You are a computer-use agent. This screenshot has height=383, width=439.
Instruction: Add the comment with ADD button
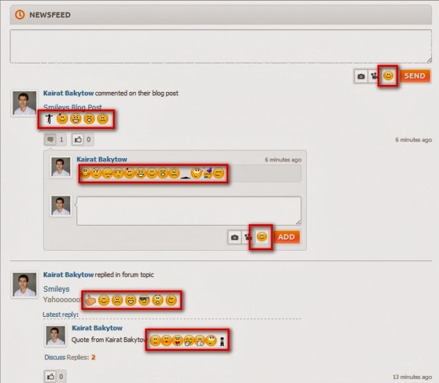coord(287,237)
